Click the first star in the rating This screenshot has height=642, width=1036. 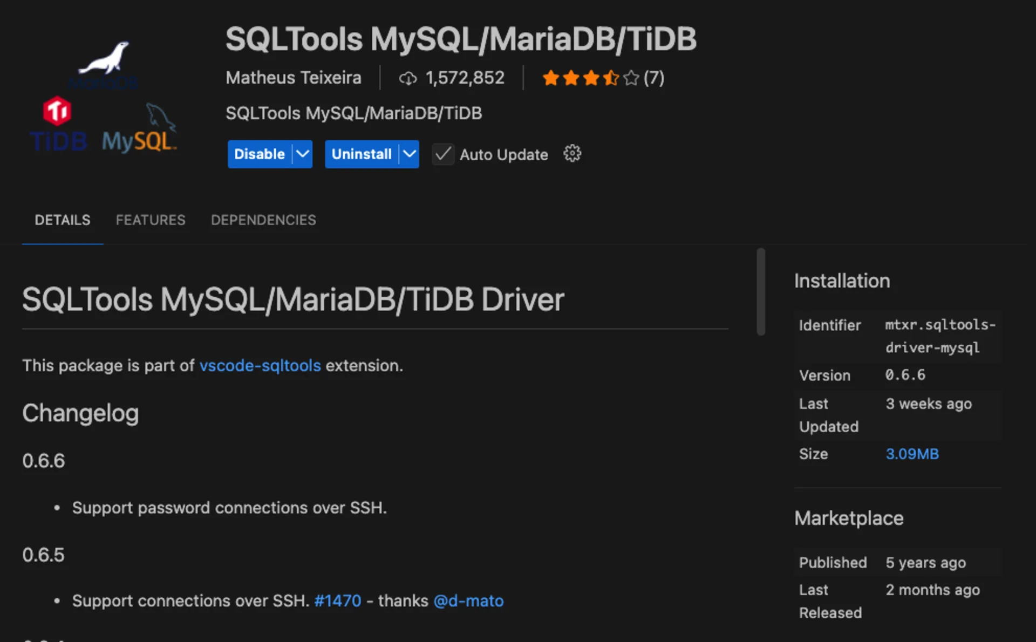pos(550,78)
